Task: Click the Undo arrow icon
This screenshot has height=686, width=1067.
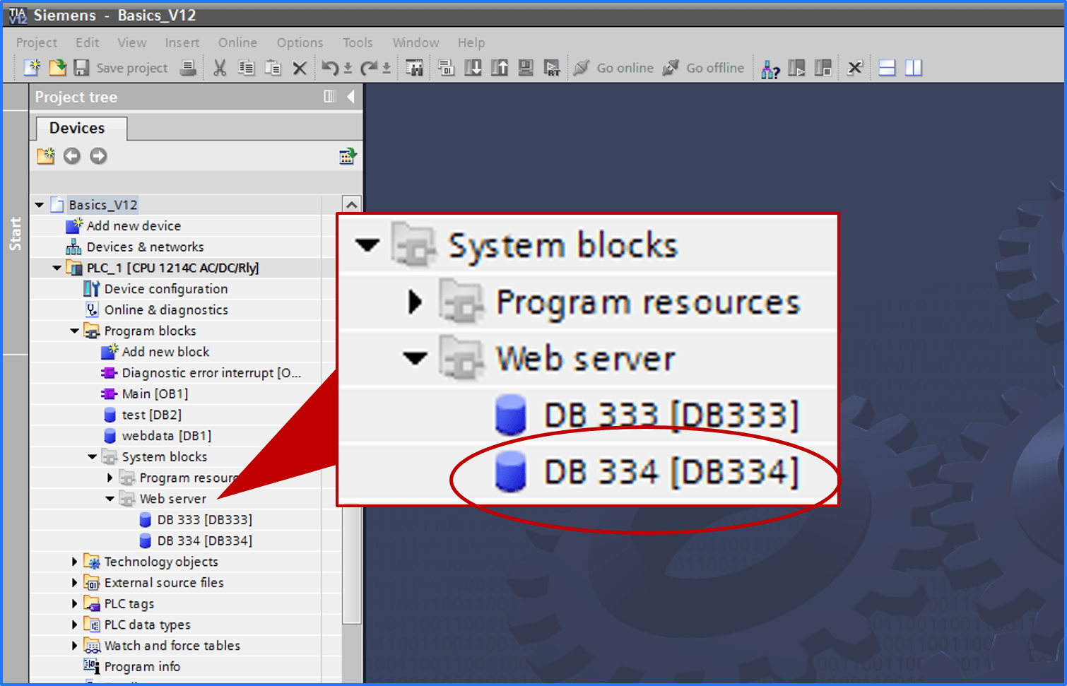Action: click(x=330, y=68)
